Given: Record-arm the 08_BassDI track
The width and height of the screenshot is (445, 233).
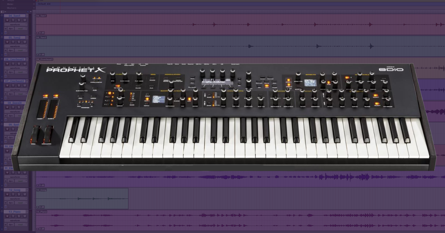Looking at the screenshot, I should point(7,107).
